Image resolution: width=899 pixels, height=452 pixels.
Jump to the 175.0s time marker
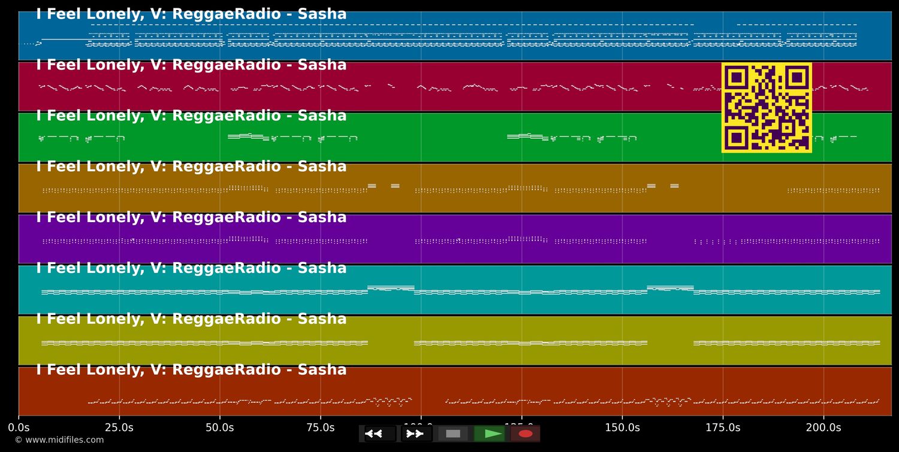coord(723,427)
